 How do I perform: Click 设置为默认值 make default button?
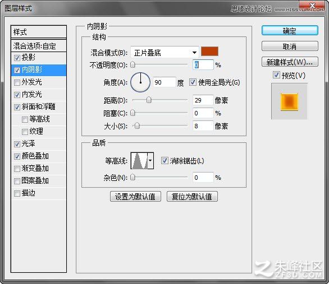(135, 196)
